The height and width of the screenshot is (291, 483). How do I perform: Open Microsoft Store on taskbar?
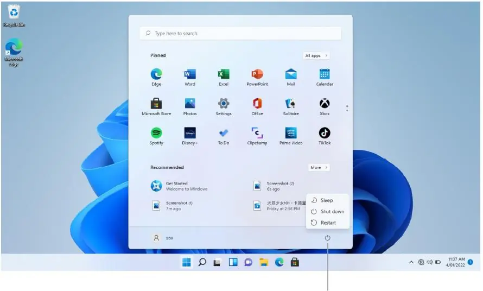[295, 262]
